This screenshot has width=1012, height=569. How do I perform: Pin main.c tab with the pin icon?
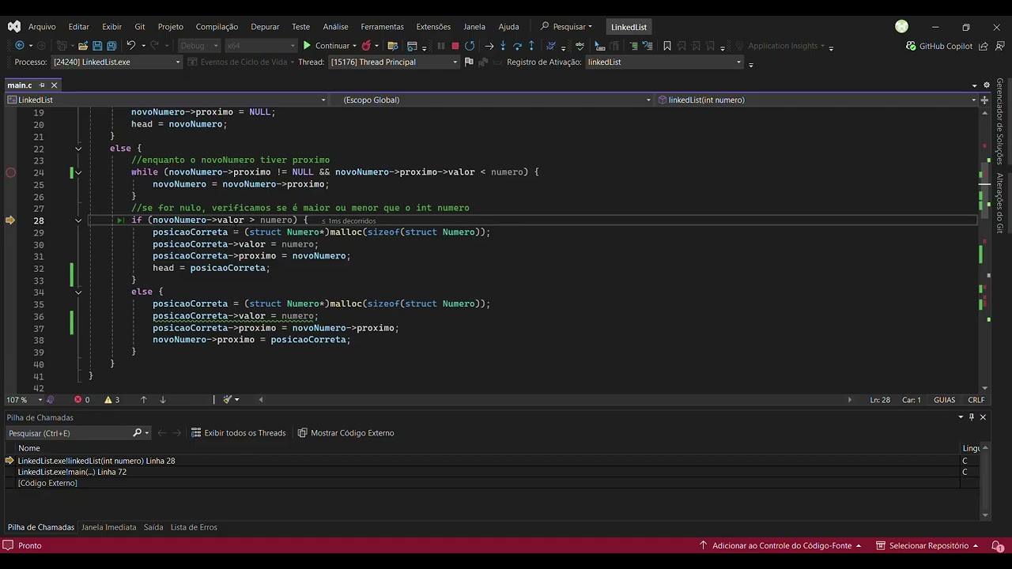[x=41, y=85]
